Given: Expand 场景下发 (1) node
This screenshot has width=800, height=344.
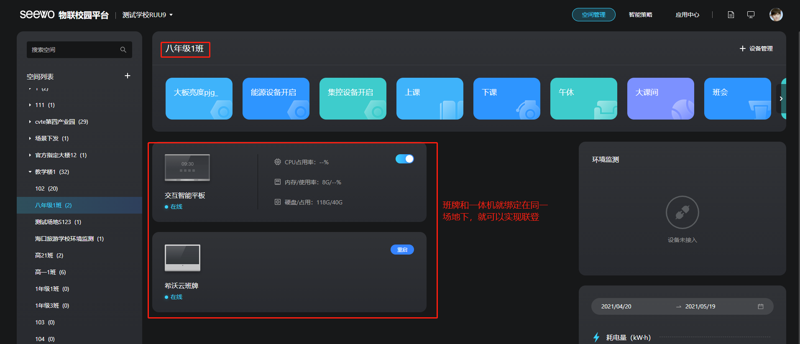Looking at the screenshot, I should (30, 138).
